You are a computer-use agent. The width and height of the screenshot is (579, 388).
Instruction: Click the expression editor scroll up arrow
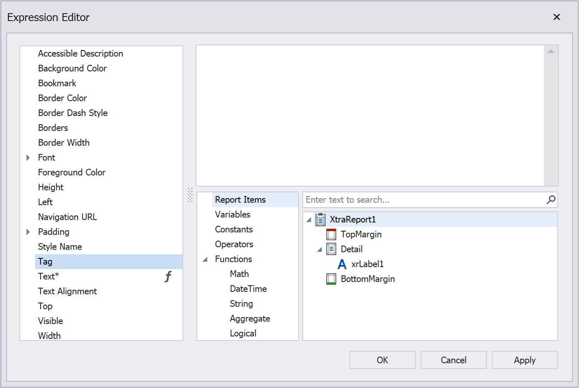tap(551, 51)
